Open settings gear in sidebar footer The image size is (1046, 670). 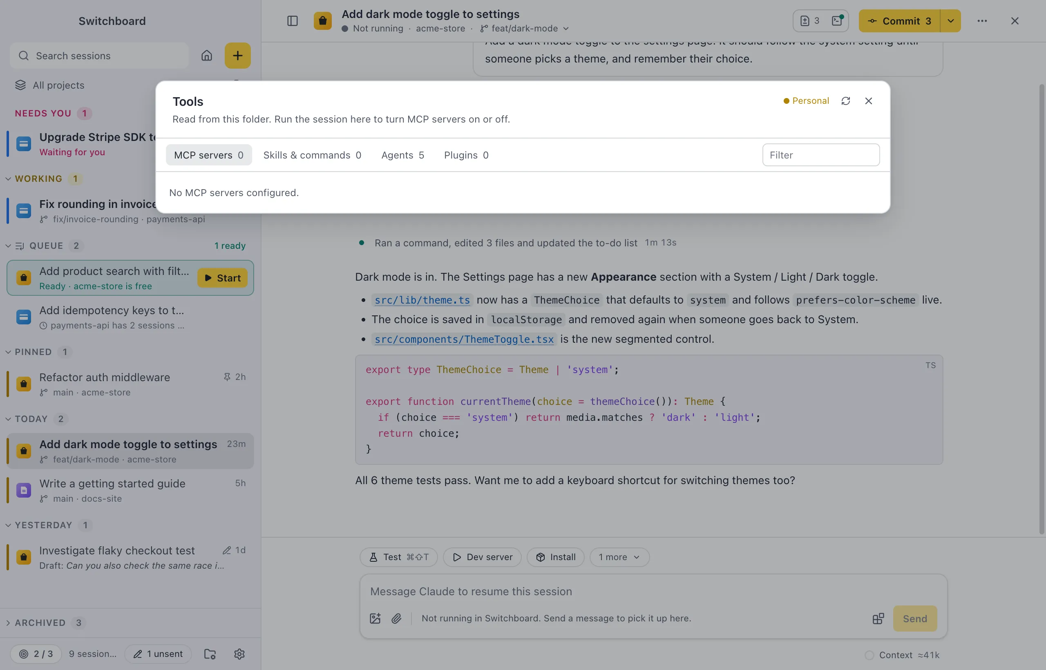click(x=239, y=654)
